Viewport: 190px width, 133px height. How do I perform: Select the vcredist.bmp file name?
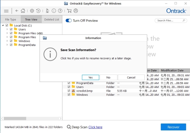(84, 91)
